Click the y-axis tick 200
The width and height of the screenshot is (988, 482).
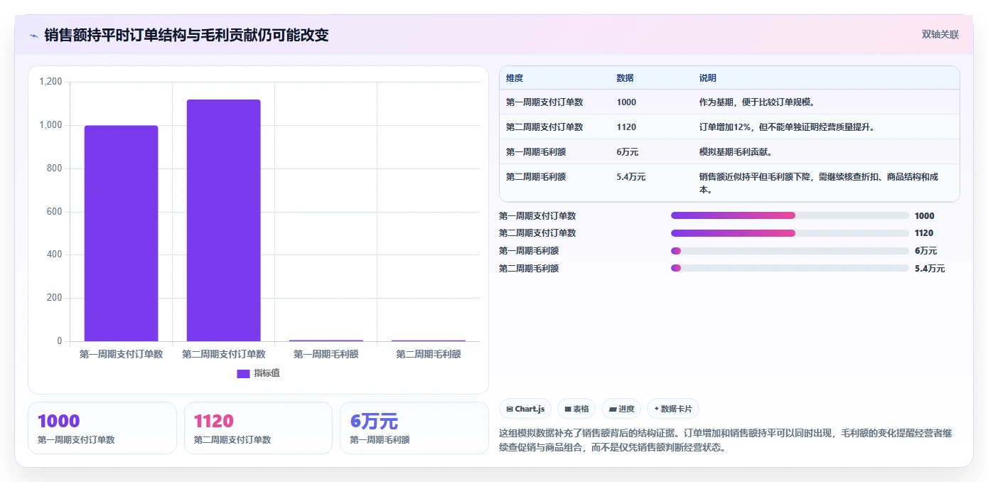55,298
